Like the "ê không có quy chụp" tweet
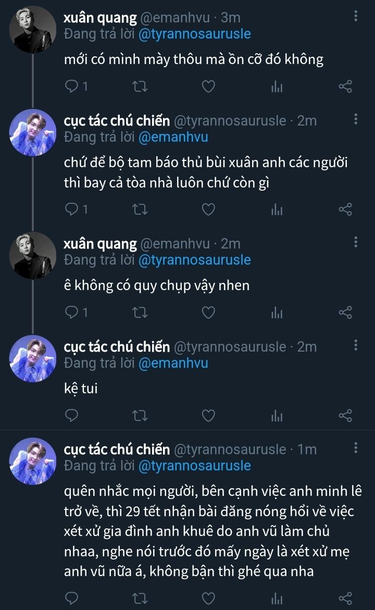Viewport: 375px width, 610px height. point(208,312)
